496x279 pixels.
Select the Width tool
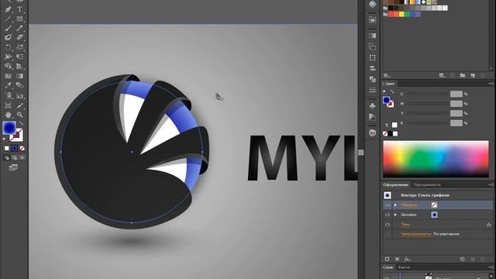[9, 57]
